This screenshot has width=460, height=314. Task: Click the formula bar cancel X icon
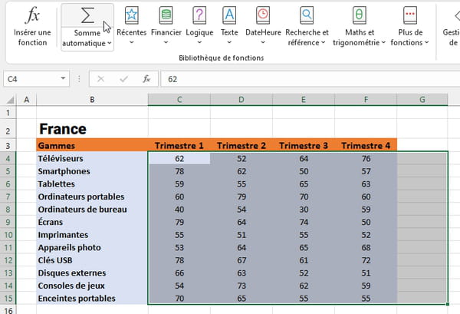pyautogui.click(x=100, y=79)
